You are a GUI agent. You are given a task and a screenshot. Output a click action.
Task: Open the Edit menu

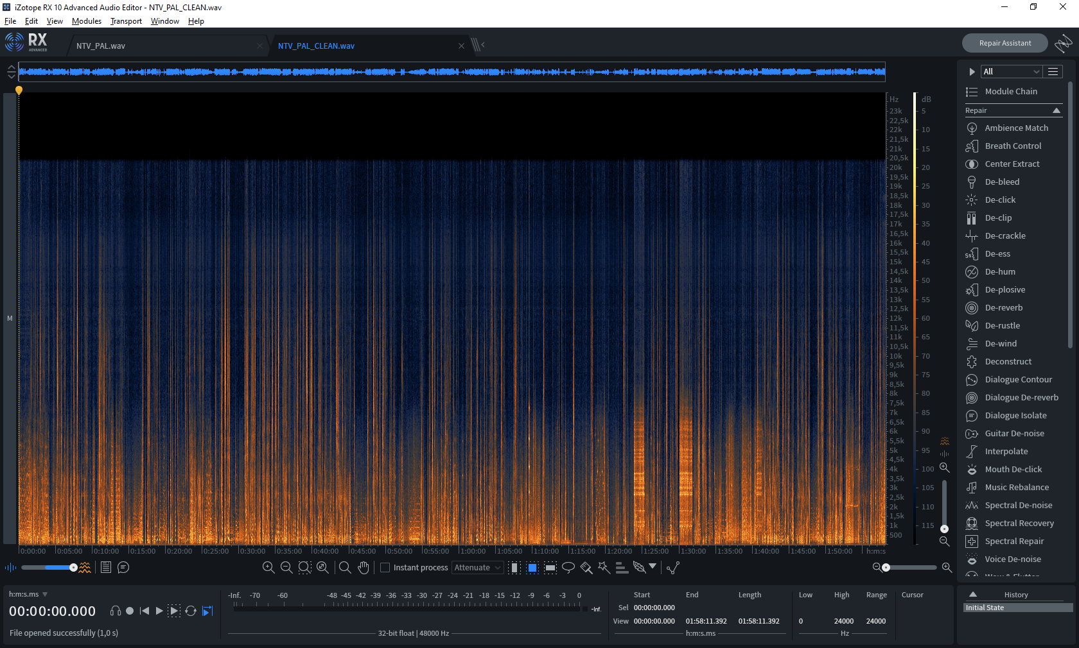coord(31,21)
